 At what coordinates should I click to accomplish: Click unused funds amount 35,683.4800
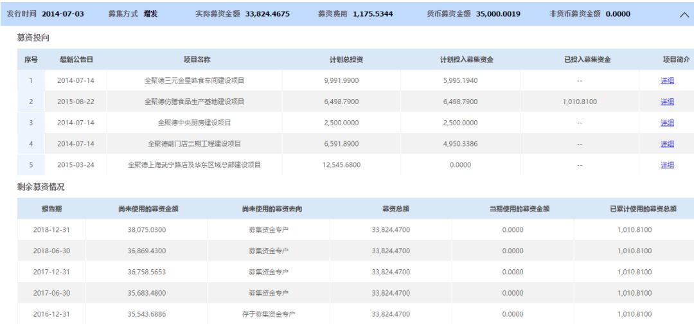[x=147, y=293]
